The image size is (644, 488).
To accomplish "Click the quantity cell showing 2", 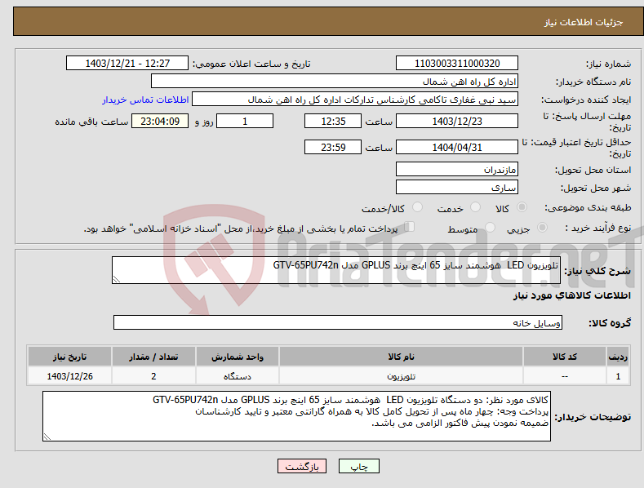I will pos(153,376).
